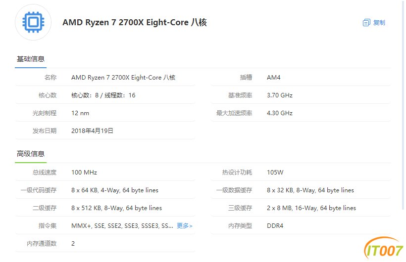Click the copy clipboard icon
This screenshot has height=262, width=406.
366,23
